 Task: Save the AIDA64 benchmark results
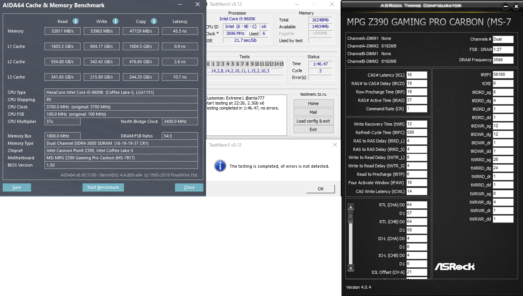17,187
